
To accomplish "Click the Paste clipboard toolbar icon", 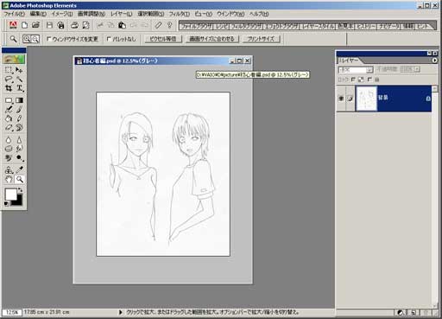I will [122, 25].
